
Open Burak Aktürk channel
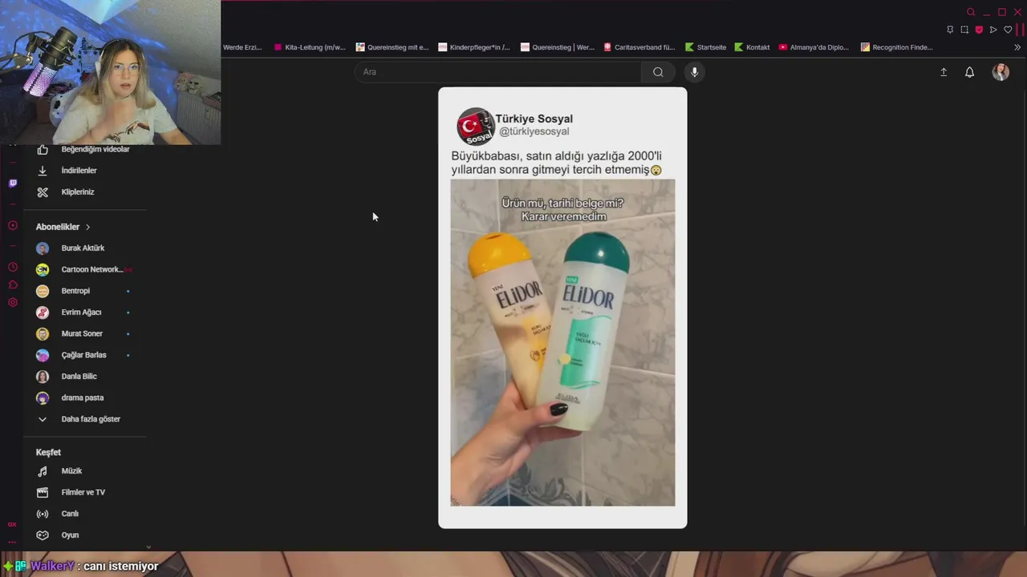(x=83, y=248)
